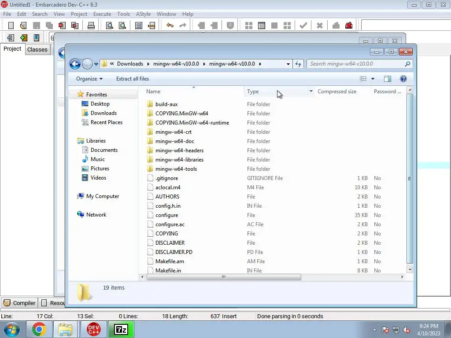Viewport: 451px width, 338px height.
Task: Show the preview pane icon
Action: (x=388, y=79)
